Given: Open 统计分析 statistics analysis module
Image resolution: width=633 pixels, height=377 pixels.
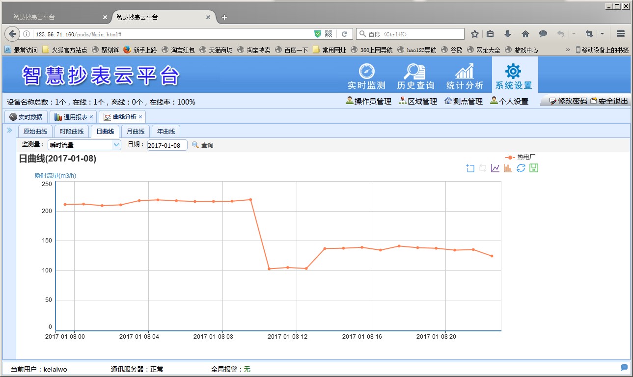Looking at the screenshot, I should tap(465, 76).
